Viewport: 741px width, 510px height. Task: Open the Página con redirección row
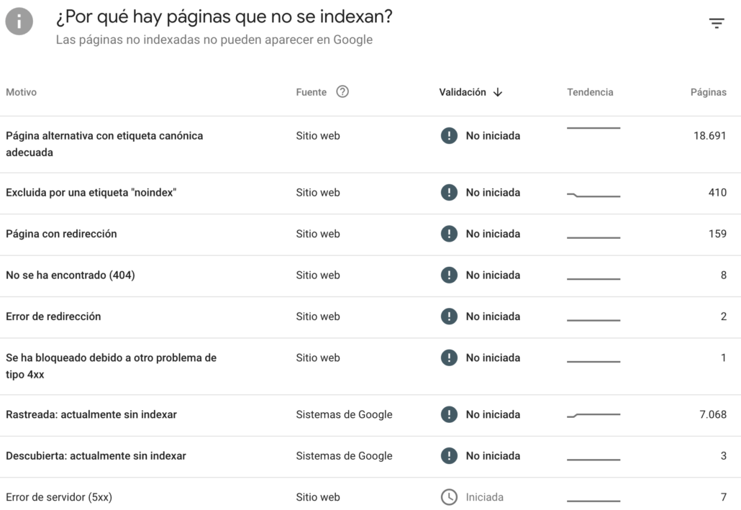click(61, 234)
